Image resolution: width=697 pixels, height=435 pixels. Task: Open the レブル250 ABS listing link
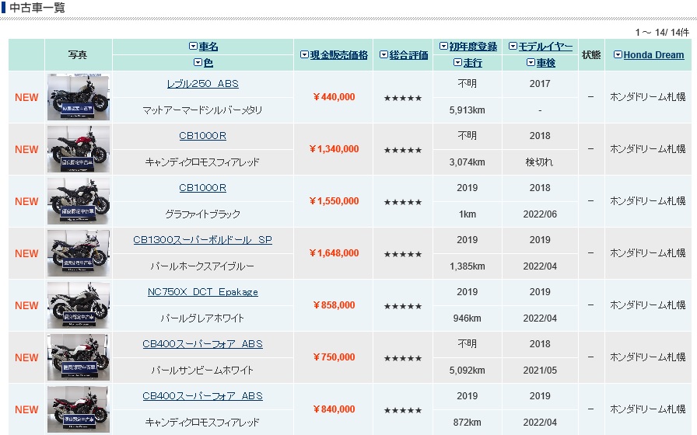203,84
